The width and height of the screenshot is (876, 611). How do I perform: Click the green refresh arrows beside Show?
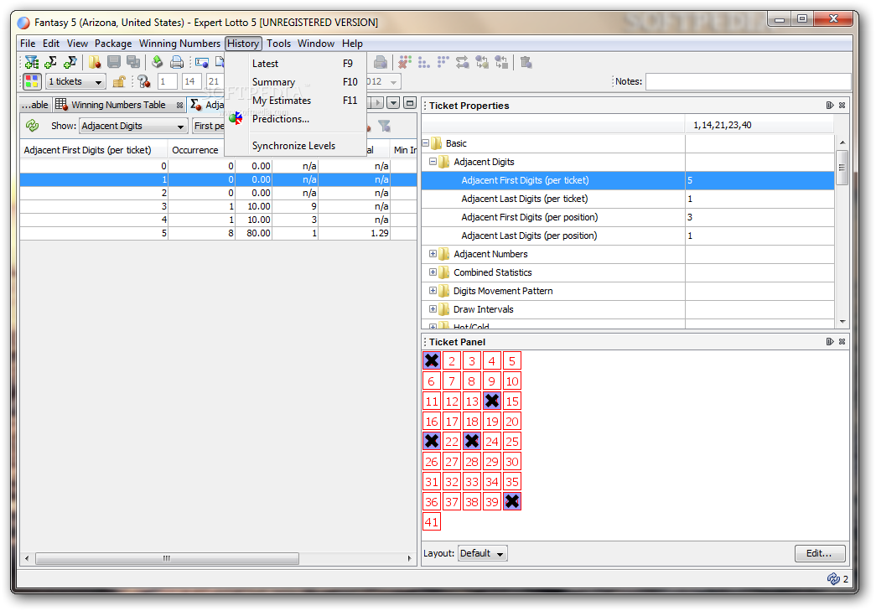[x=33, y=126]
